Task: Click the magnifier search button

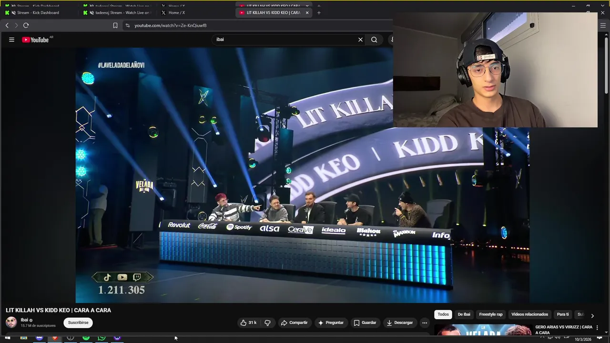Action: [374, 40]
